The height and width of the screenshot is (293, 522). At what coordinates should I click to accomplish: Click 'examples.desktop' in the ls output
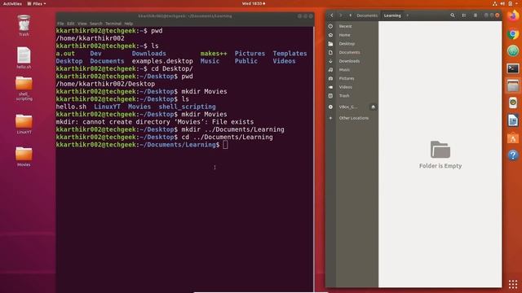pyautogui.click(x=162, y=61)
